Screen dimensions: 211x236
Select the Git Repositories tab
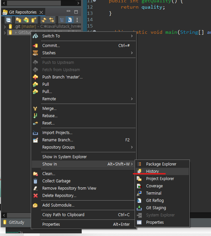tap(23, 12)
